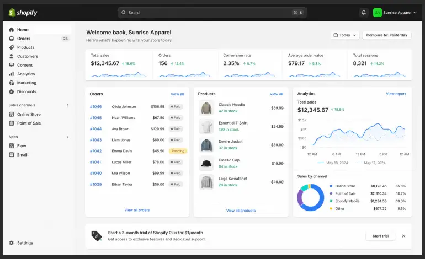The height and width of the screenshot is (259, 425).
Task: Open the notifications bell
Action: (364, 13)
